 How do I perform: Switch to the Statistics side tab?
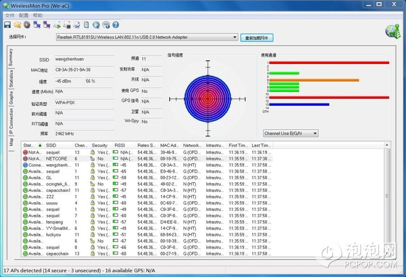[11, 79]
